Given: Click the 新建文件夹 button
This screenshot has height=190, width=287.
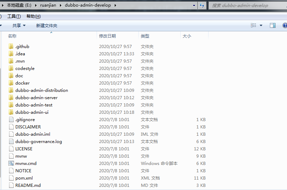Looking at the screenshot, I should [x=47, y=26].
